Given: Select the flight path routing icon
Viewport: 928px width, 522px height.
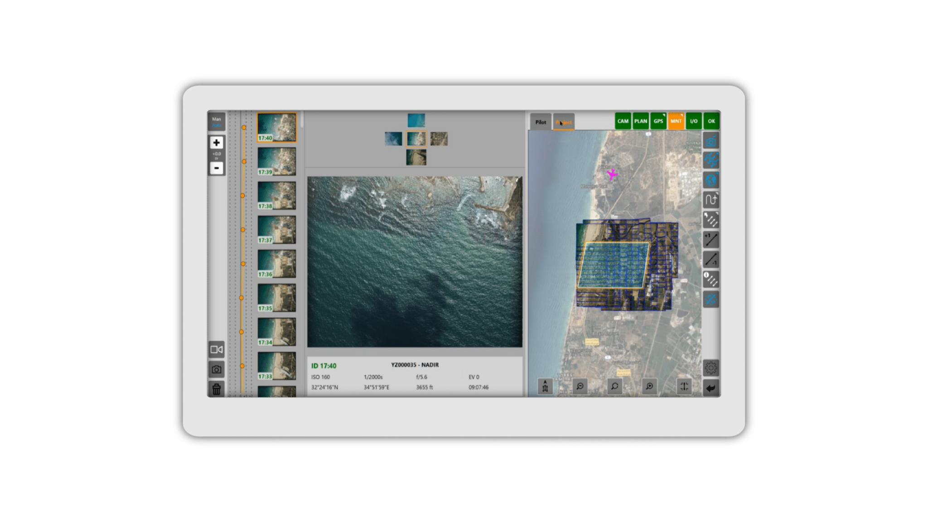Looking at the screenshot, I should pos(710,200).
